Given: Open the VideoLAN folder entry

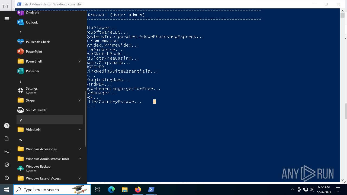Looking at the screenshot, I should pyautogui.click(x=50, y=130).
